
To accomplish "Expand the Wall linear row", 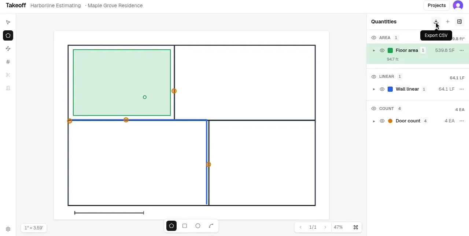I will pos(374,89).
